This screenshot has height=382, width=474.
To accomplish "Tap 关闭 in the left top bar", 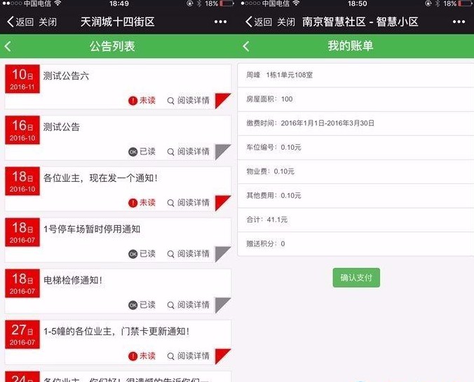I will tap(48, 22).
